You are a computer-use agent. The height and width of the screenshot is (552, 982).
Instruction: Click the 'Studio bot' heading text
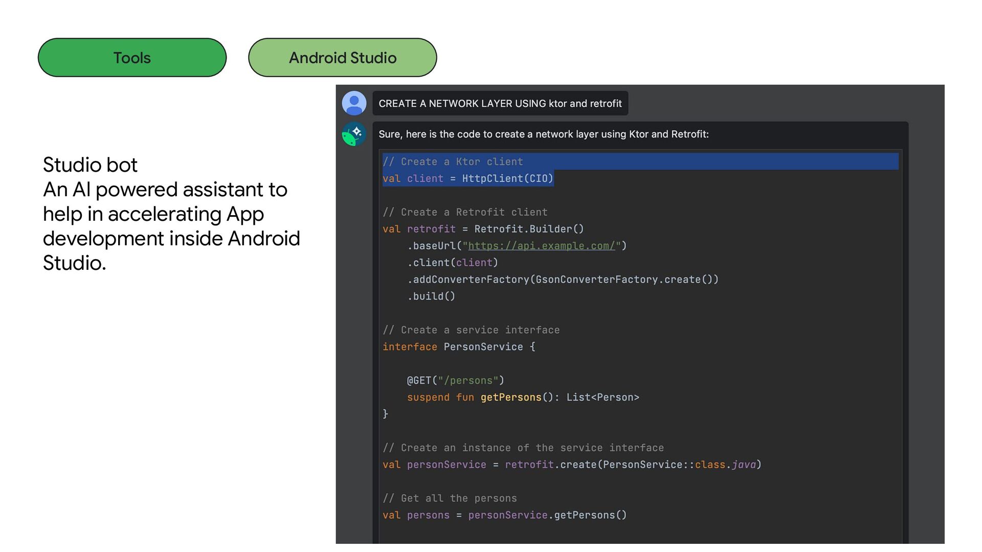click(90, 165)
